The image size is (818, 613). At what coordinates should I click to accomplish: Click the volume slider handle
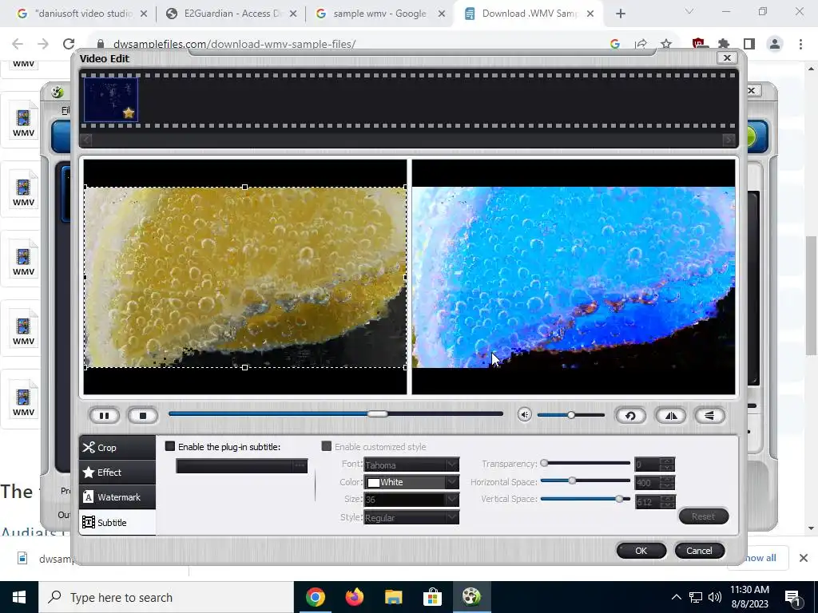click(x=571, y=415)
